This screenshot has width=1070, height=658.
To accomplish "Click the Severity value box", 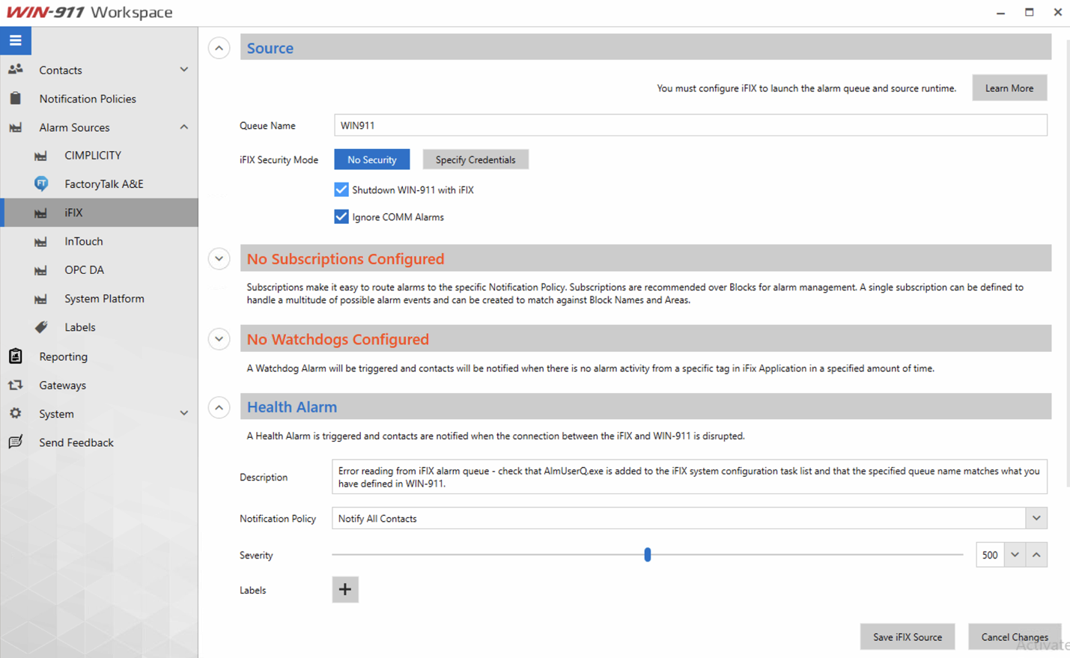I will pos(990,555).
